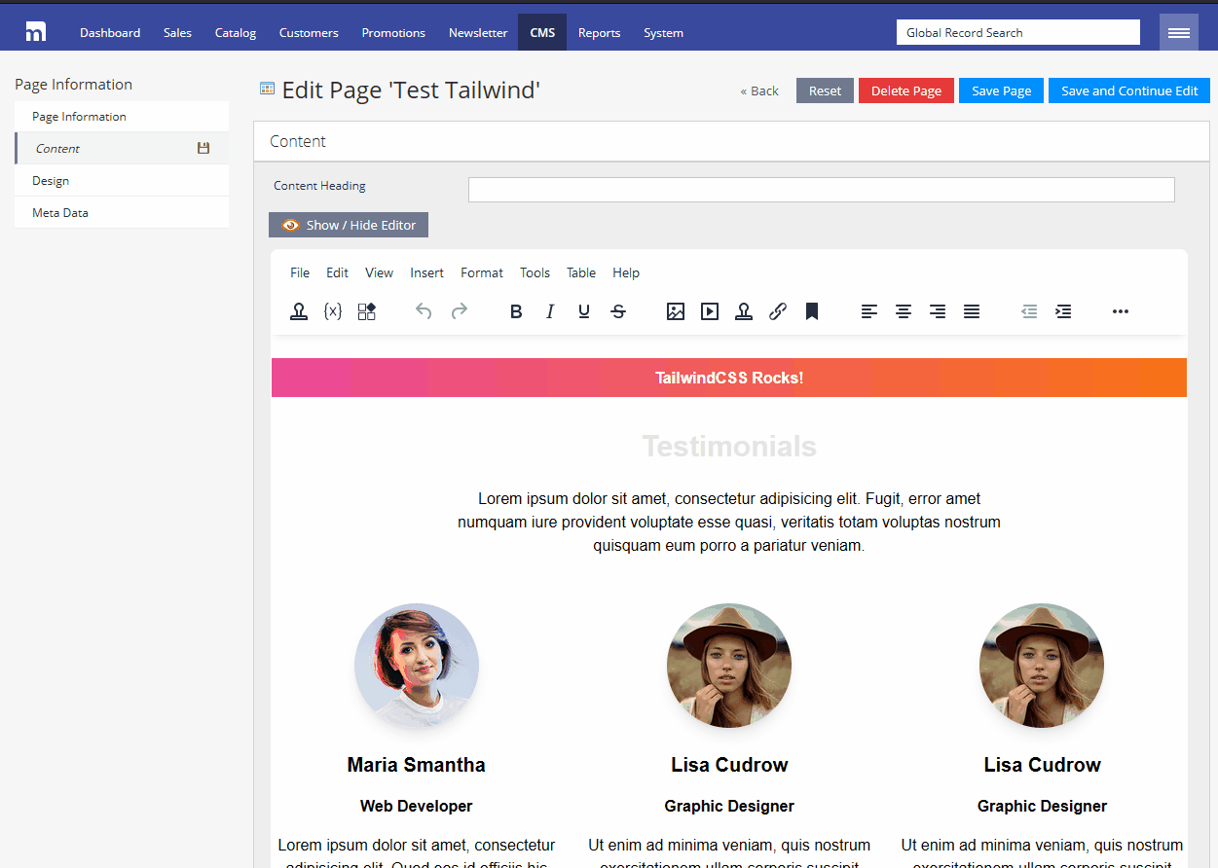Add an anchor with bookmark icon
Screen dimensions: 1218x868
point(812,311)
